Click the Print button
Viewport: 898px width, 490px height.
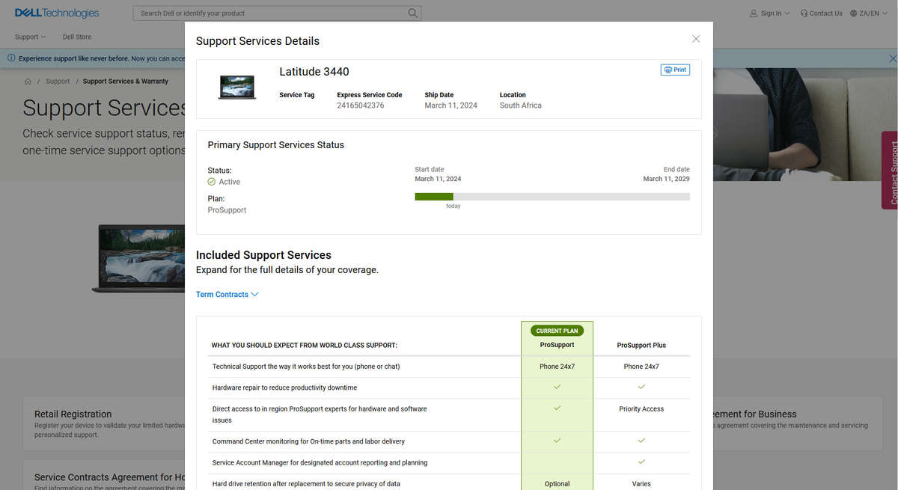pyautogui.click(x=675, y=70)
